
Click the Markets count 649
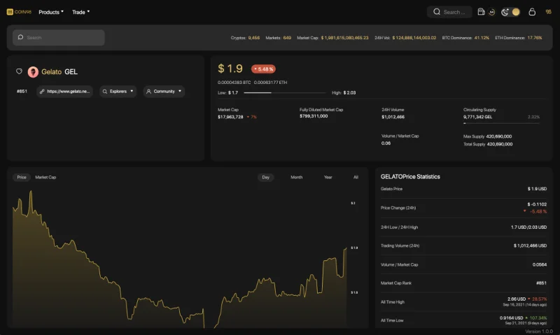pos(287,38)
